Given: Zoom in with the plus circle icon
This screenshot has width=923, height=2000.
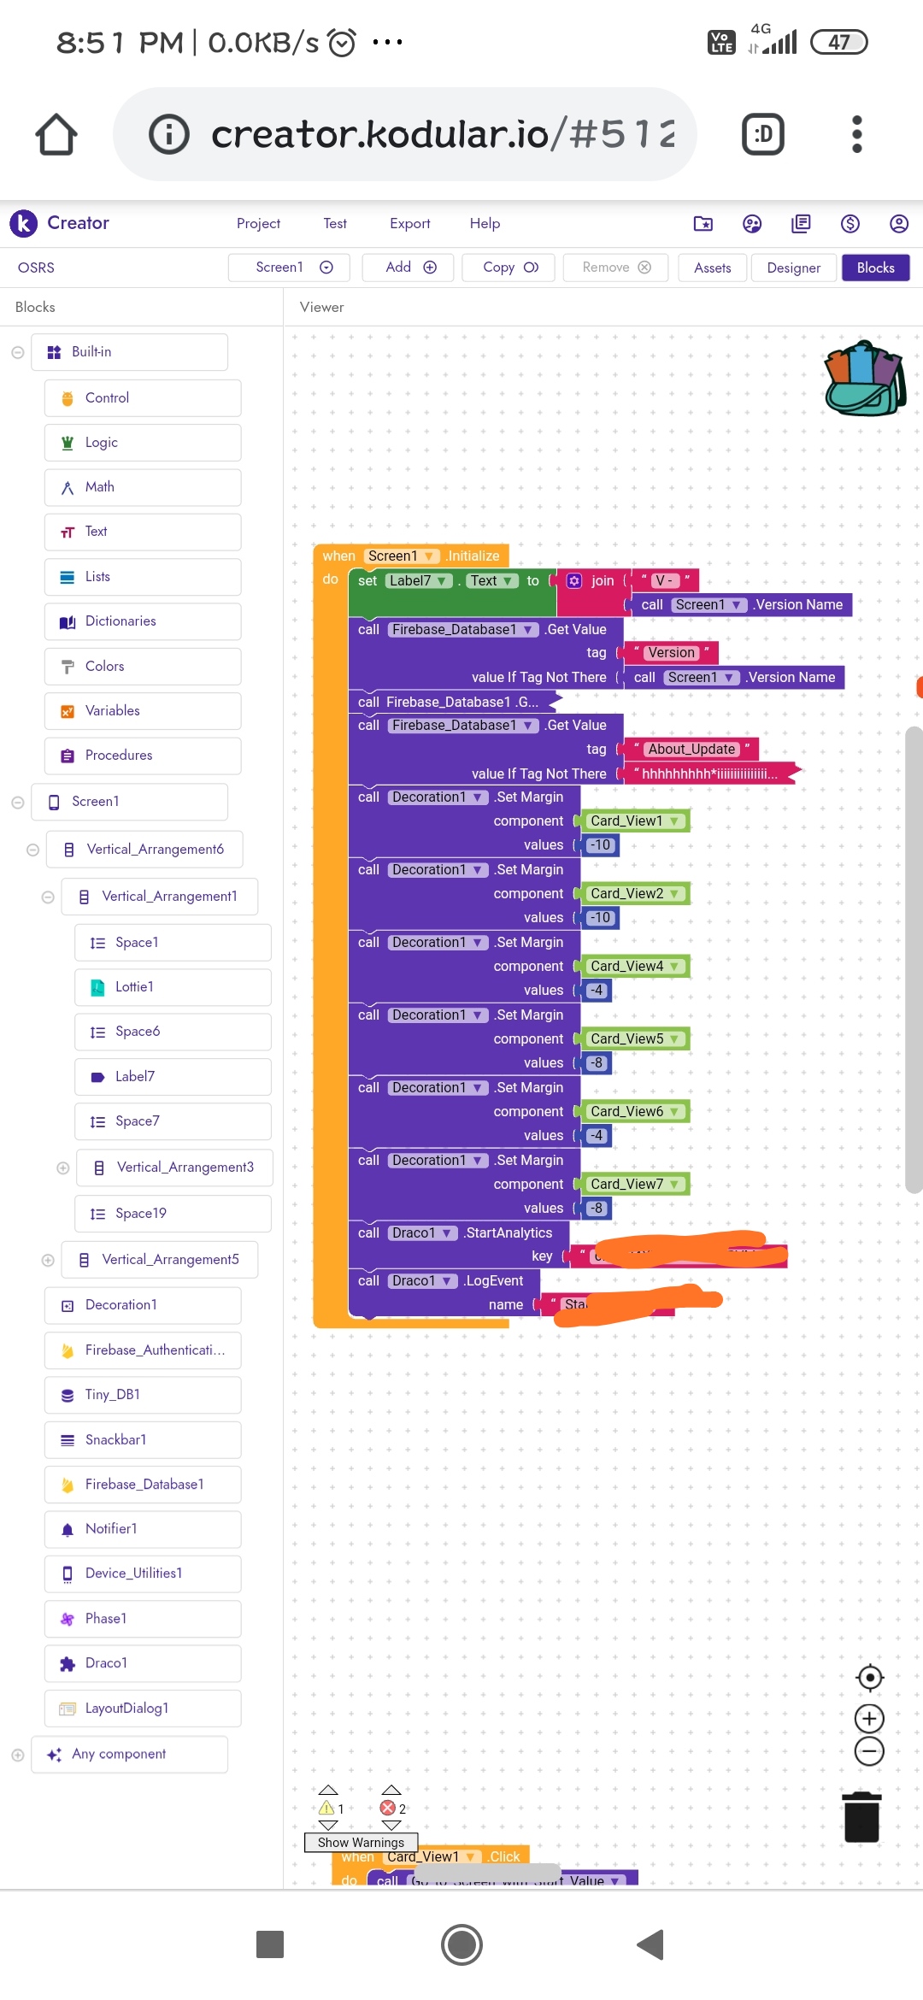Looking at the screenshot, I should pos(870,1718).
